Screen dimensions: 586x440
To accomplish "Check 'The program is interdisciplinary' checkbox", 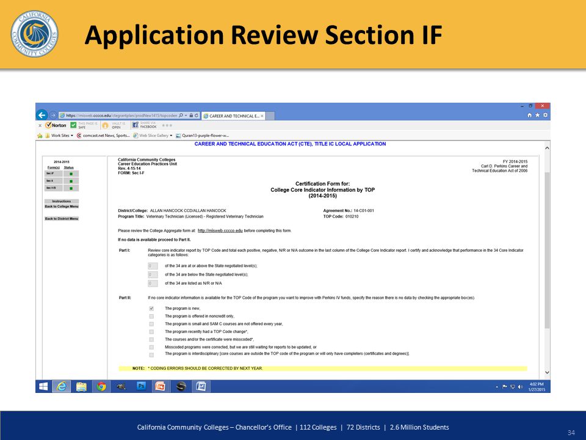I will pyautogui.click(x=151, y=354).
